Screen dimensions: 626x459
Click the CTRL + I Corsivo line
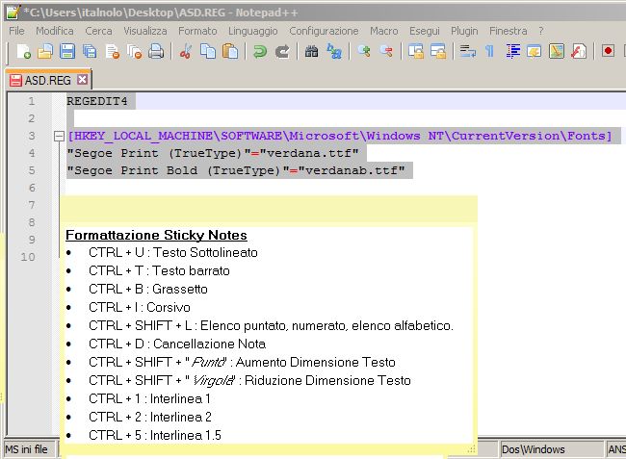click(140, 308)
